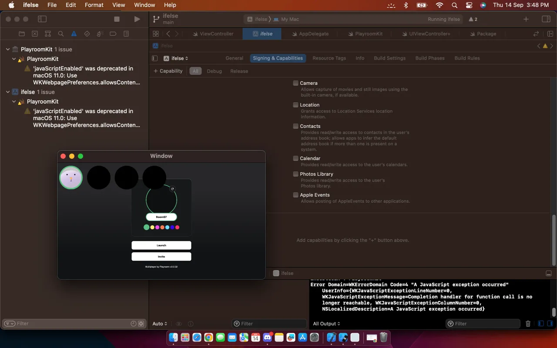
Task: Open the Symbol navigator icon
Action: (48, 33)
